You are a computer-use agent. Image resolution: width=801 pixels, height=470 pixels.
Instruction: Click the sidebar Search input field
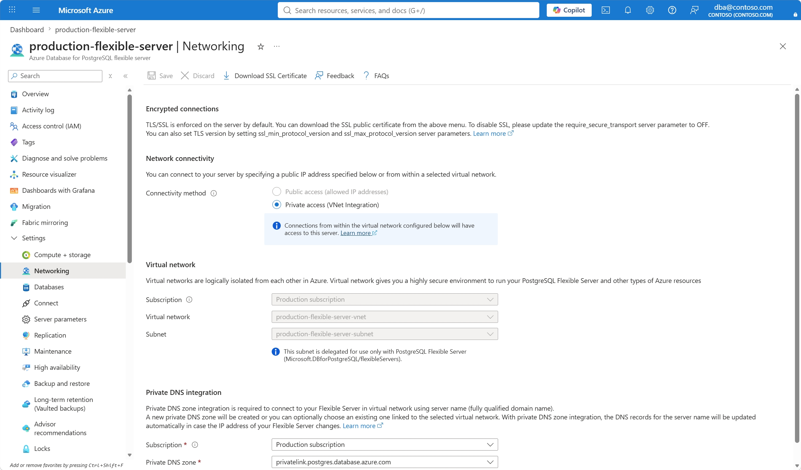[55, 76]
